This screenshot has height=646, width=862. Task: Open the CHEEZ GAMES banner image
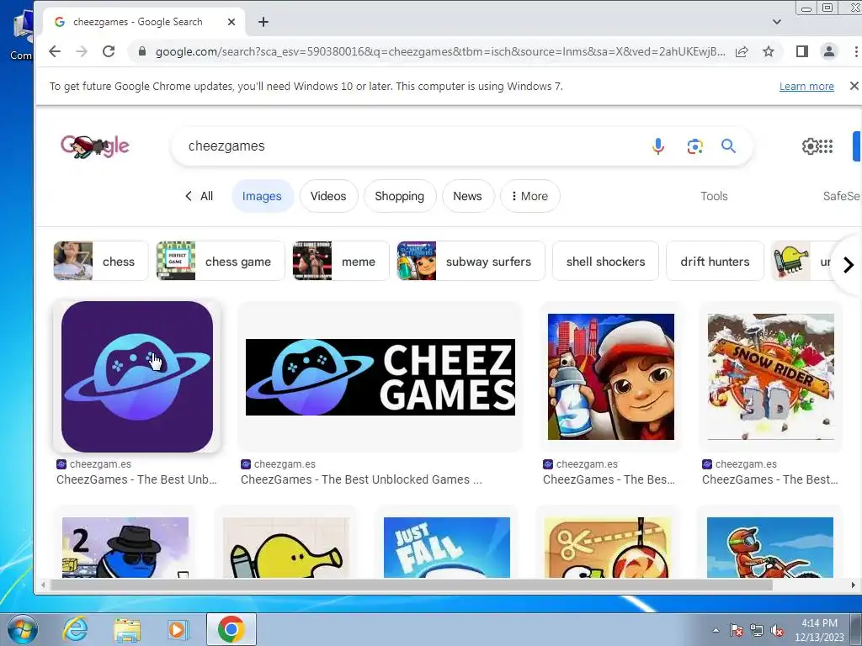380,377
